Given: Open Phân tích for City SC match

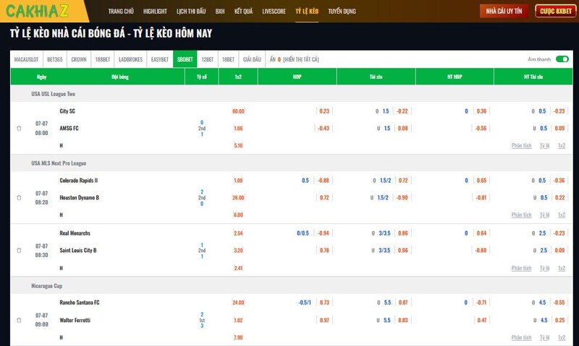Looking at the screenshot, I should pos(521,145).
